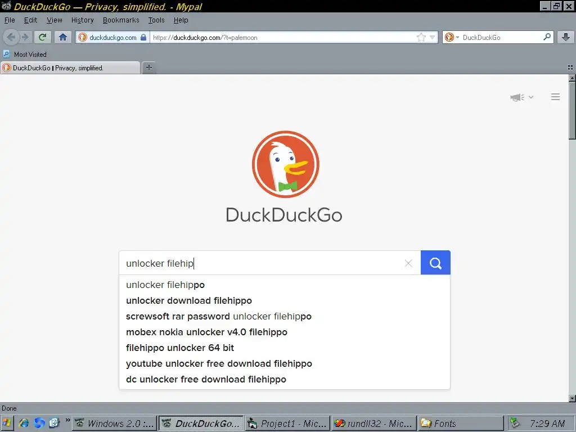Screen dimensions: 576x432
Task: Click the 7:29 AM taskbar clock
Action: [547, 424]
